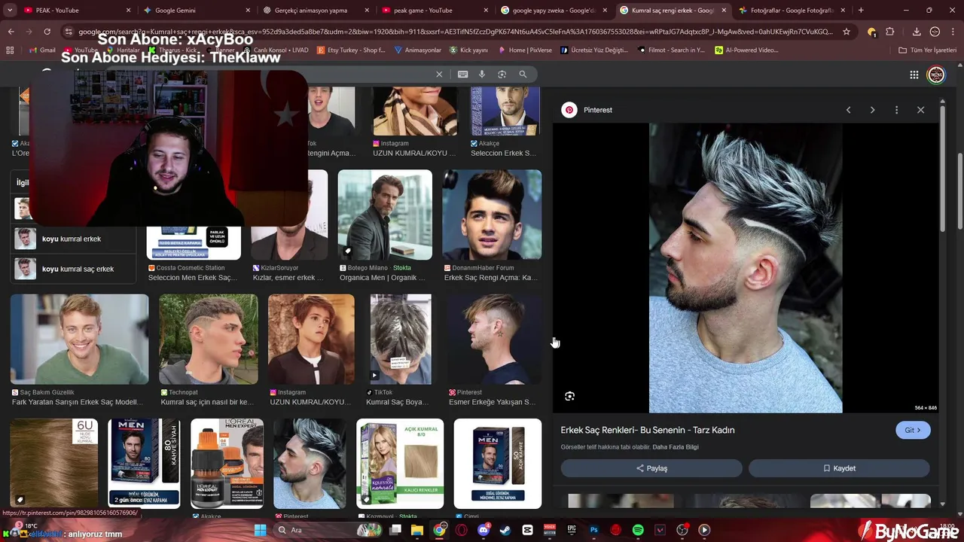
Task: Reload the page with refresh icon
Action: pyautogui.click(x=47, y=32)
